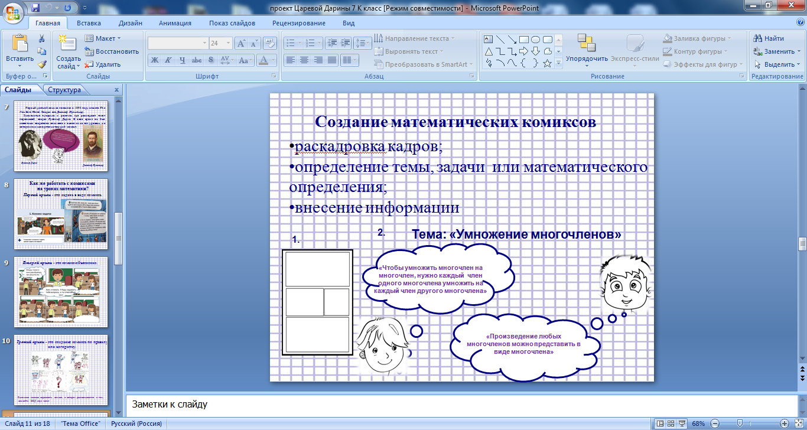
Task: Open the Показ слайдов tab
Action: pyautogui.click(x=232, y=23)
